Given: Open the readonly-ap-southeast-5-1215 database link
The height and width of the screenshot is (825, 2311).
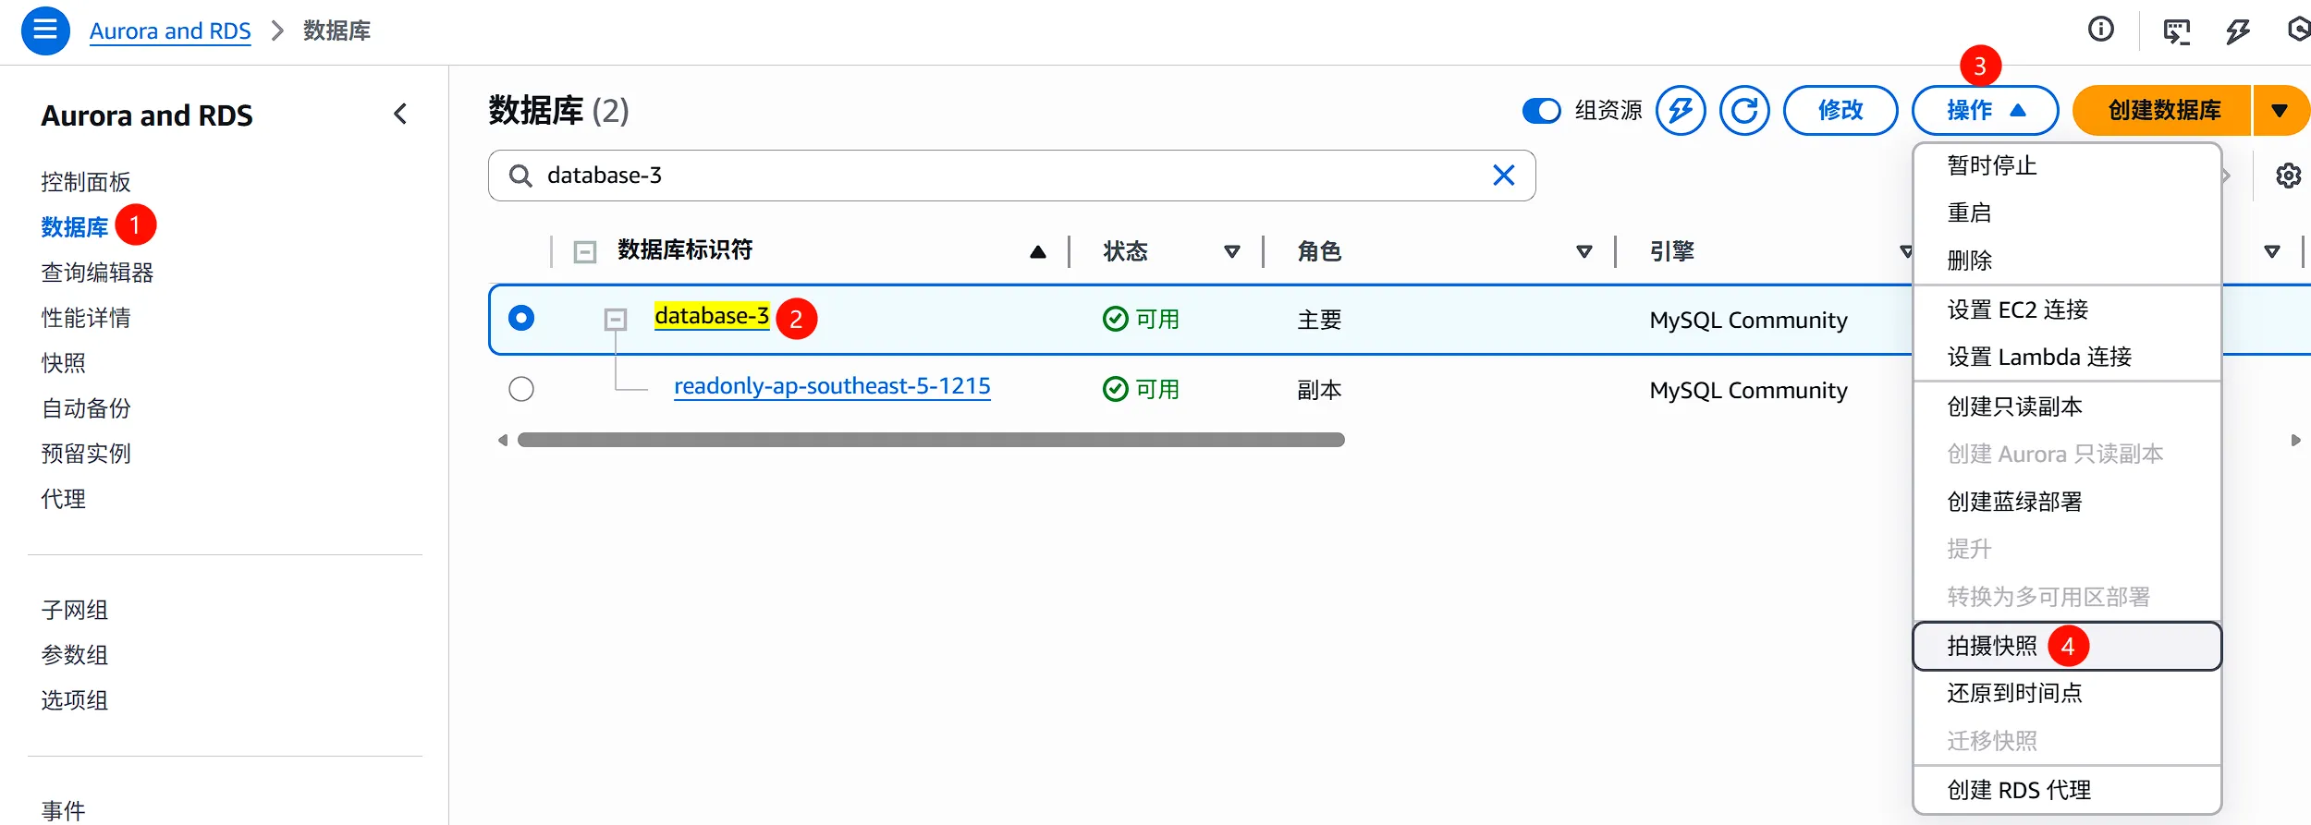Looking at the screenshot, I should [x=832, y=386].
